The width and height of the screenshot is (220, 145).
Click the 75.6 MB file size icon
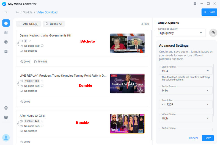pos(36,62)
